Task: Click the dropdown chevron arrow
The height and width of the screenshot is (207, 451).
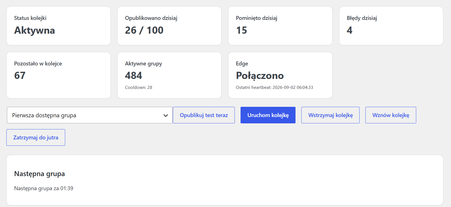Action: click(166, 115)
